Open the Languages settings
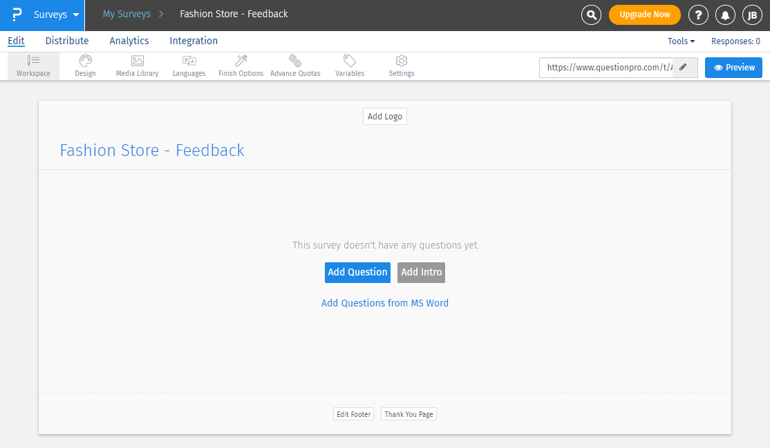770x448 pixels. click(x=189, y=66)
